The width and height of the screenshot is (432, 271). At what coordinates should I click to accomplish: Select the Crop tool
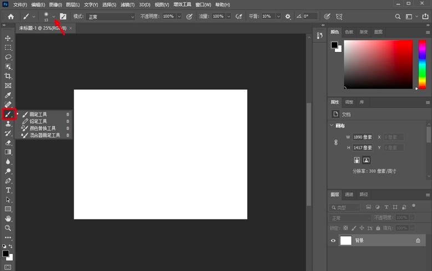[8, 76]
